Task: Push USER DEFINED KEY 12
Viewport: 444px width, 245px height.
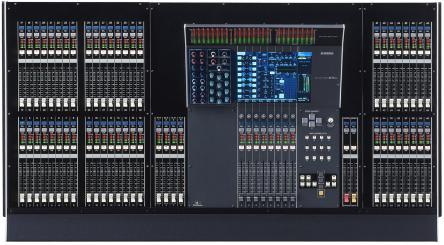Action: pyautogui.click(x=329, y=158)
